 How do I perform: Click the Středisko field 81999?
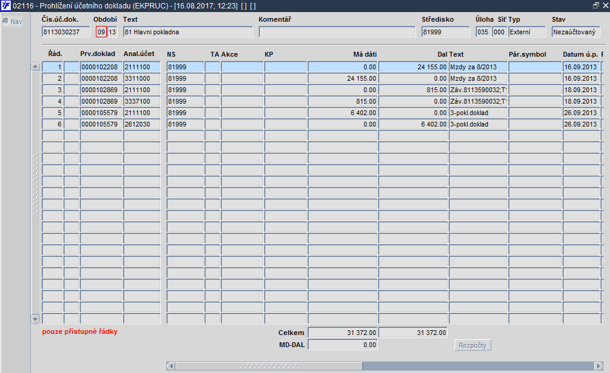point(445,32)
